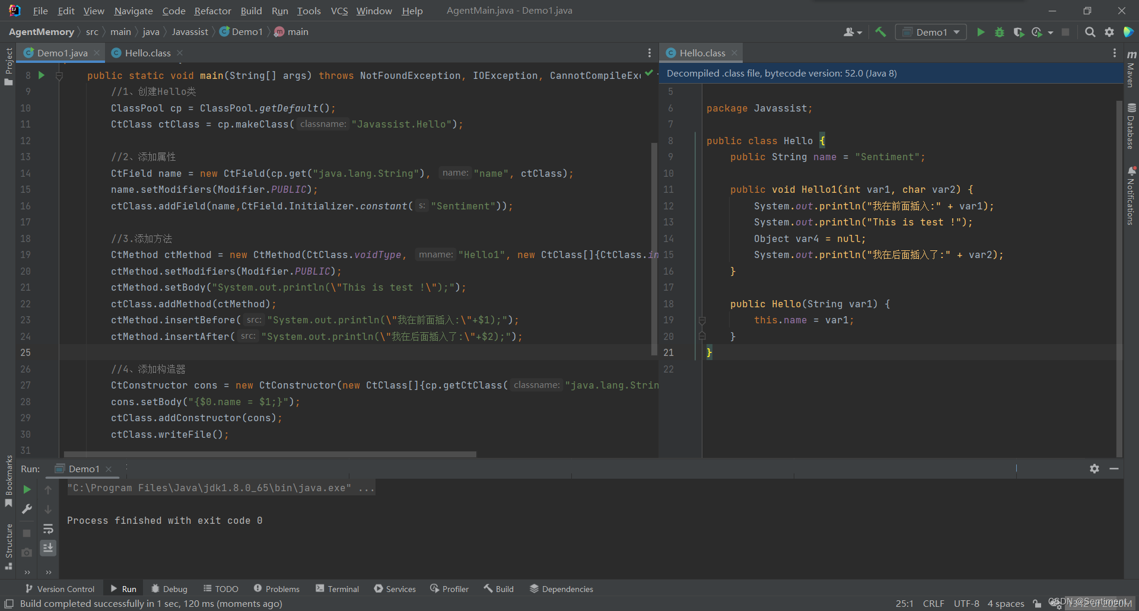Image resolution: width=1139 pixels, height=611 pixels.
Task: Open the Demo1.java tab options menu
Action: click(650, 53)
